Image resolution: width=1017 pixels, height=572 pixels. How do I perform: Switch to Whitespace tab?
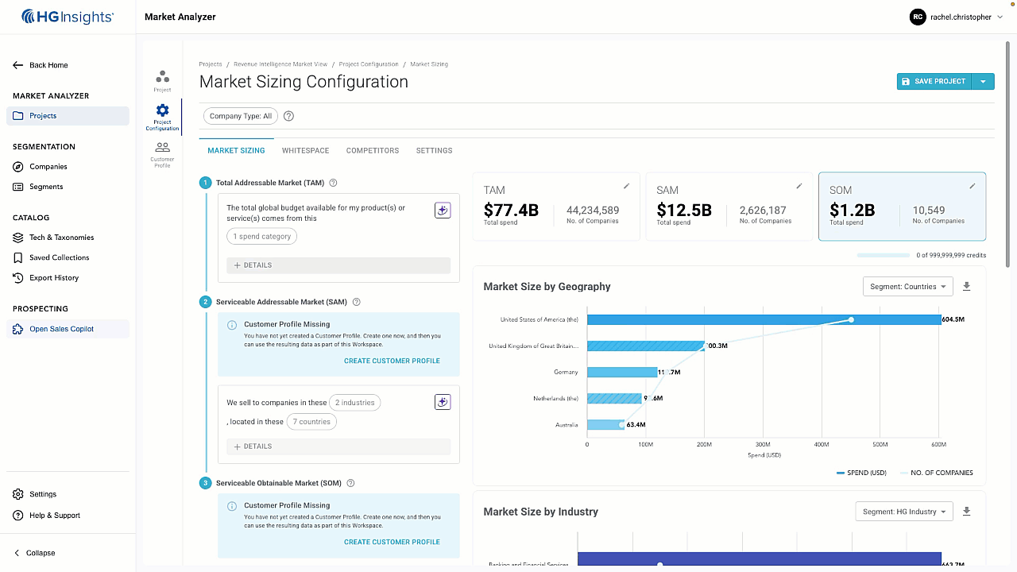coord(305,150)
